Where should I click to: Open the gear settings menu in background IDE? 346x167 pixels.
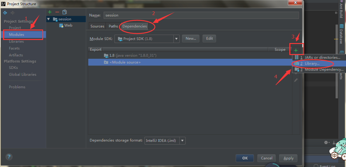327,142
